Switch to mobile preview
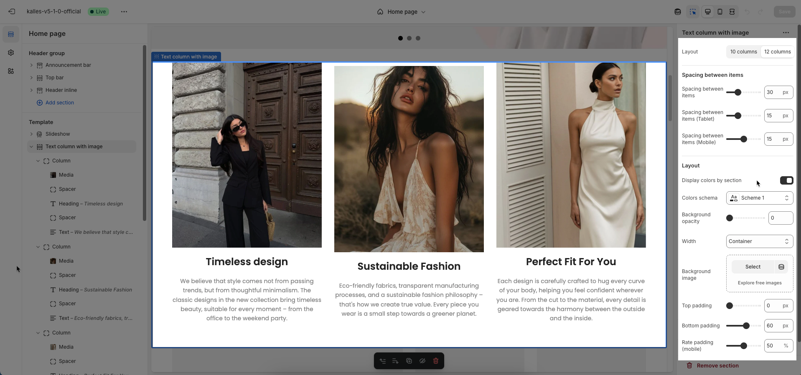801x375 pixels. (720, 12)
